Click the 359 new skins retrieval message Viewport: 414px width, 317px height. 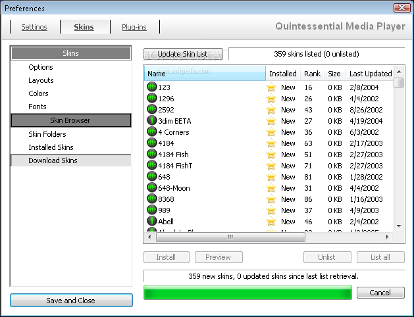click(x=274, y=276)
